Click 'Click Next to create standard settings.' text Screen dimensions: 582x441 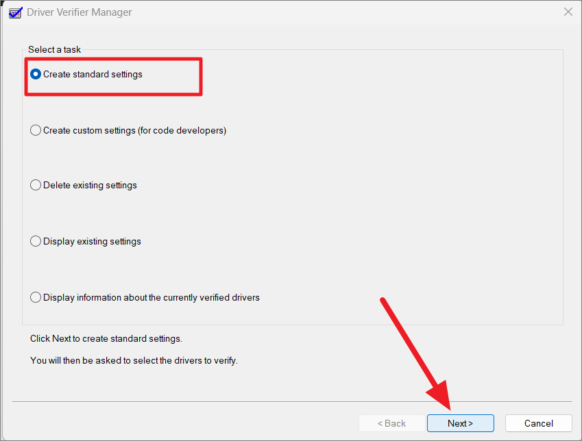(106, 339)
